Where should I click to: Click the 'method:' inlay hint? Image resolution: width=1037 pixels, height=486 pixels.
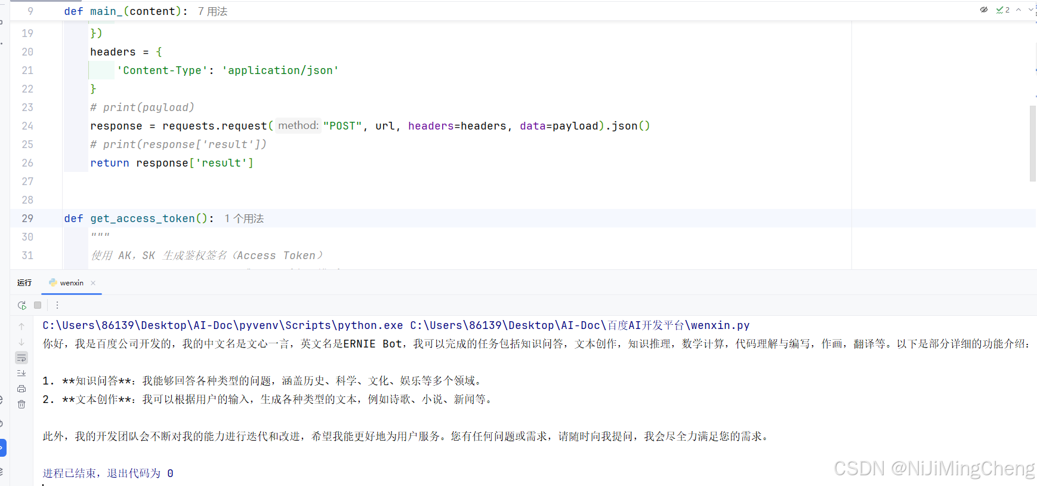coord(298,125)
